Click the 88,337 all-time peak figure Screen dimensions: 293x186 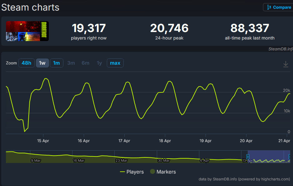250,28
